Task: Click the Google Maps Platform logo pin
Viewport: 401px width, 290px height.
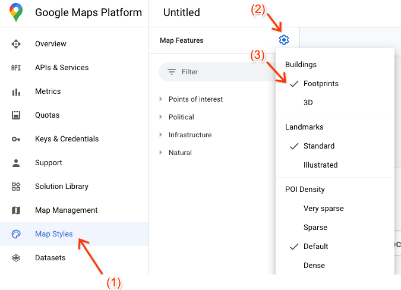Action: pos(16,12)
